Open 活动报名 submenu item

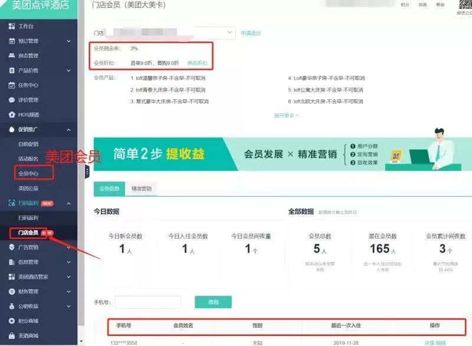coord(28,159)
